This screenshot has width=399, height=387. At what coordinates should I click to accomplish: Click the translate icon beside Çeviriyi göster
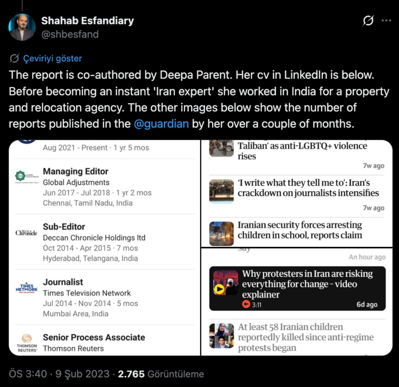(14, 58)
